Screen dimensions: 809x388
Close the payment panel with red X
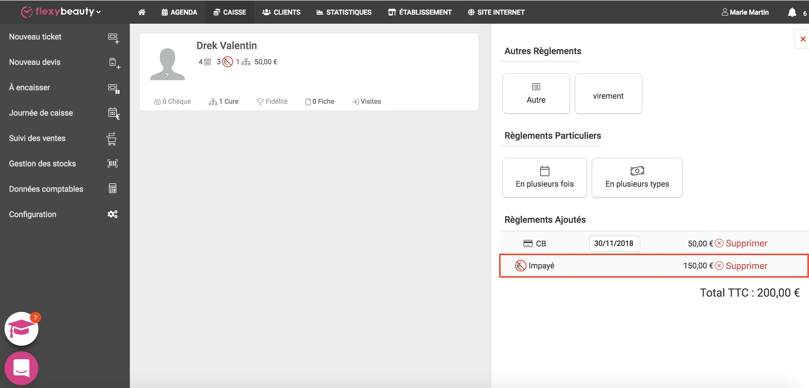(x=803, y=39)
